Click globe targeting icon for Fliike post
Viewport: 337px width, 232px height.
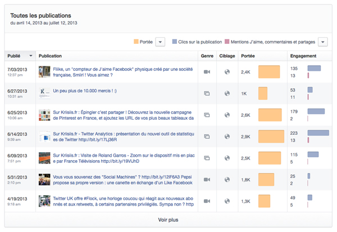click(x=227, y=72)
